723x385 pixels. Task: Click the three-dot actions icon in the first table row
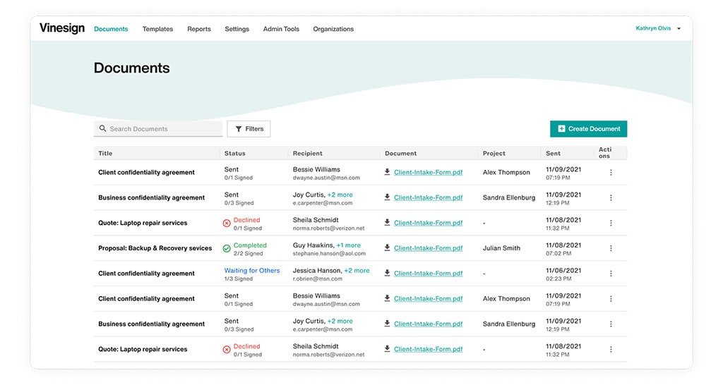coord(611,173)
